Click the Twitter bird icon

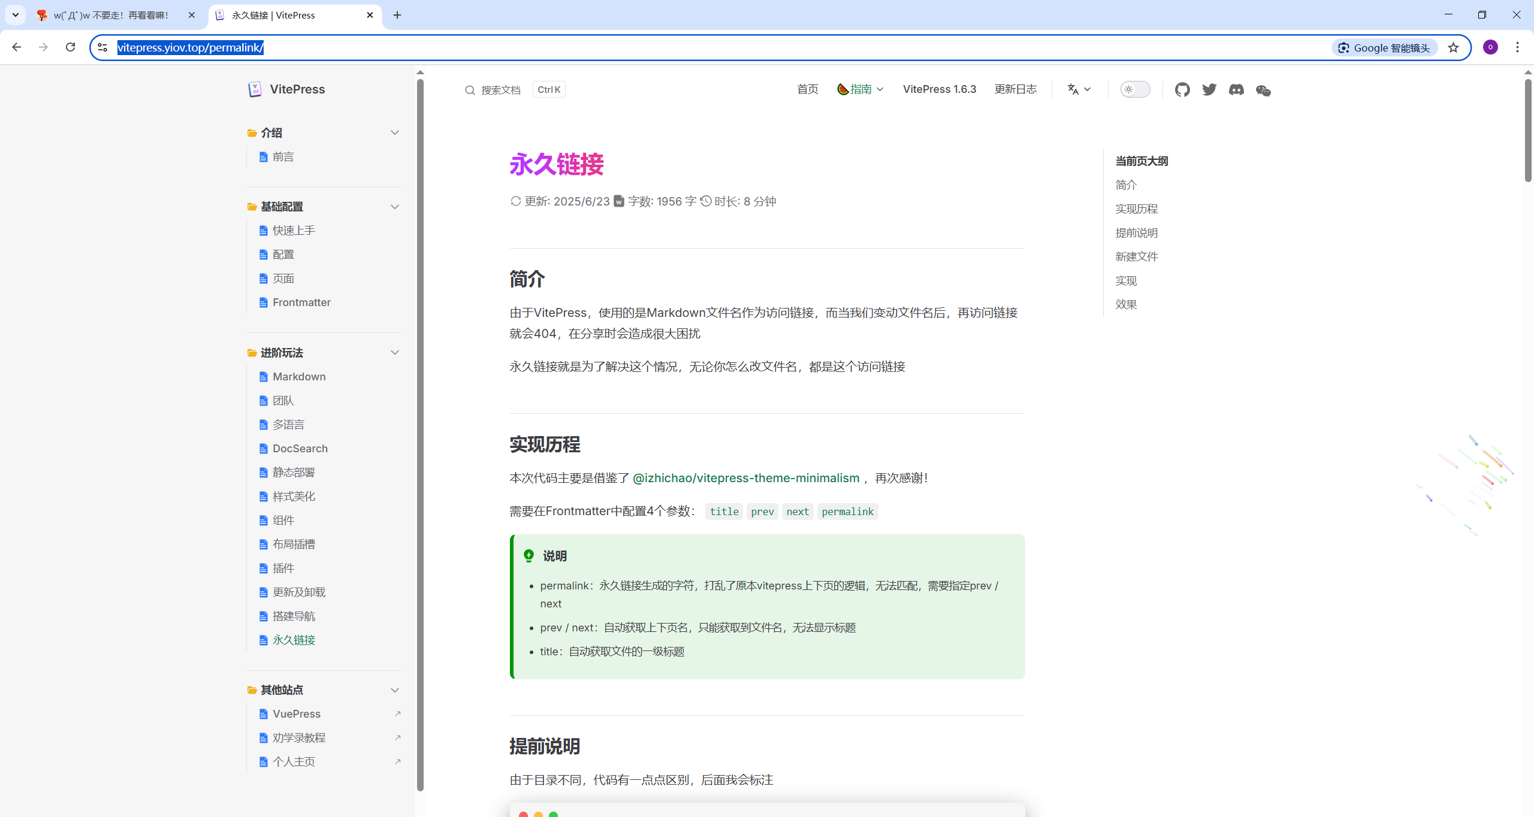[x=1209, y=90]
